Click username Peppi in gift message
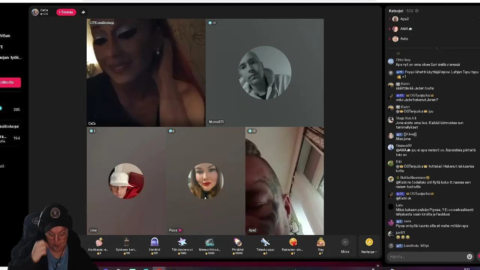 click(x=409, y=72)
